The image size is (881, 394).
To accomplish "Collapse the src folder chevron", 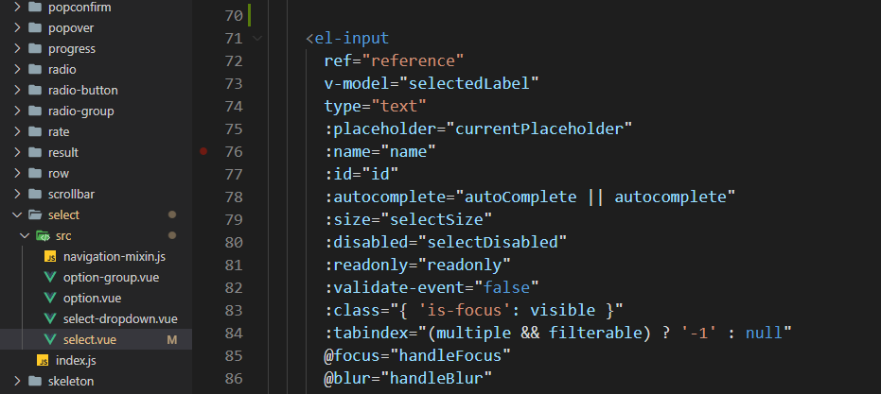I will pos(25,235).
